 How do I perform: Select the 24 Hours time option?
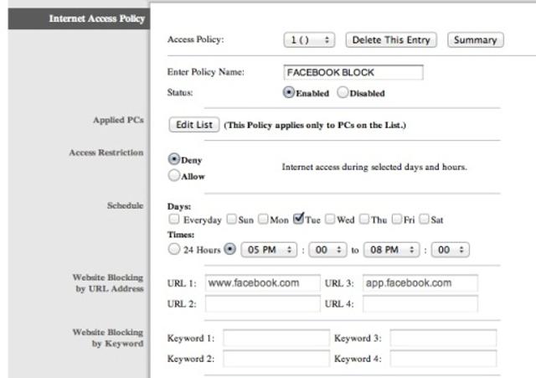(174, 249)
